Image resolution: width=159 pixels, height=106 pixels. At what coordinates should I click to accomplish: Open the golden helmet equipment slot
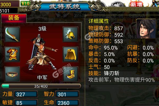tap(70, 34)
